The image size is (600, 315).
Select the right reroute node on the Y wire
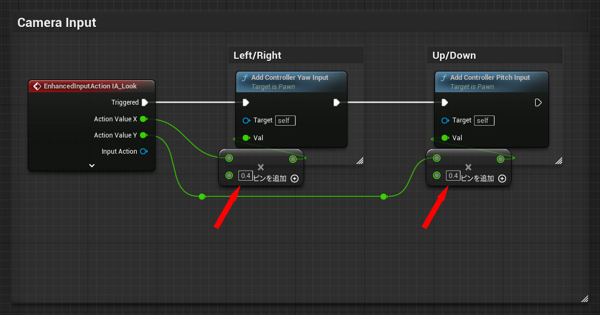pyautogui.click(x=383, y=197)
